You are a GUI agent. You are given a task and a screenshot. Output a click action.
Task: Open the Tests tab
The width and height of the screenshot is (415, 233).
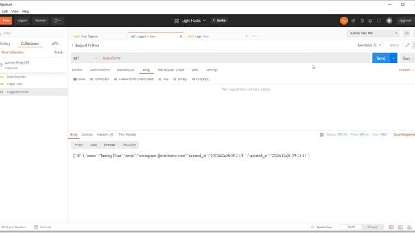pyautogui.click(x=195, y=70)
